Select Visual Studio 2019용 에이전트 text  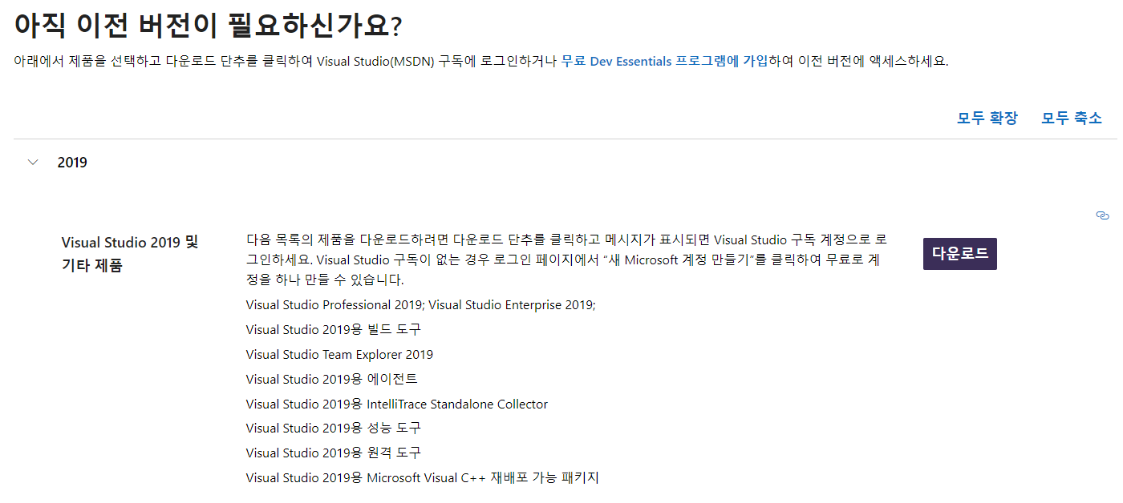(x=332, y=379)
